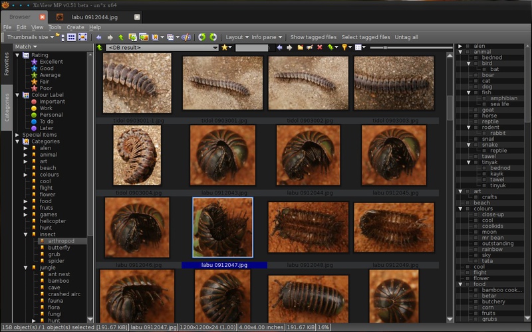The width and height of the screenshot is (532, 332).
Task: Click the yellow star rating filter icon
Action: click(x=225, y=48)
